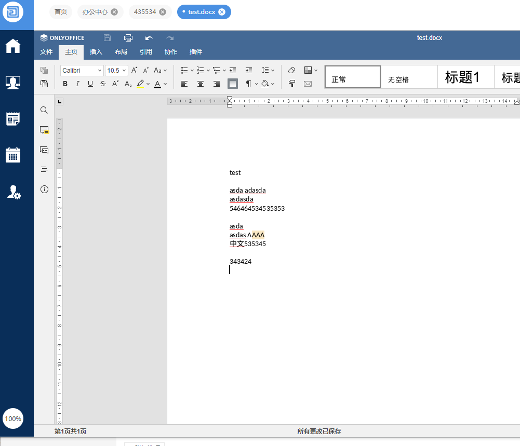Image resolution: width=520 pixels, height=446 pixels.
Task: Apply the yellow highlight color
Action: pos(140,84)
